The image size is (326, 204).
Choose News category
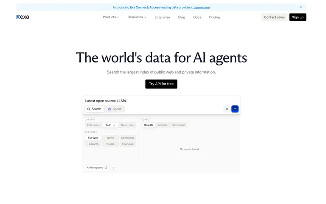tap(110, 138)
